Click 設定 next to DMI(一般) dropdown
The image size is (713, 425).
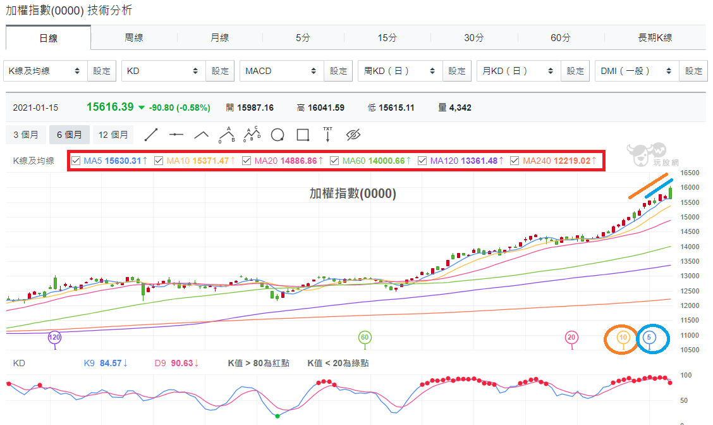point(693,71)
